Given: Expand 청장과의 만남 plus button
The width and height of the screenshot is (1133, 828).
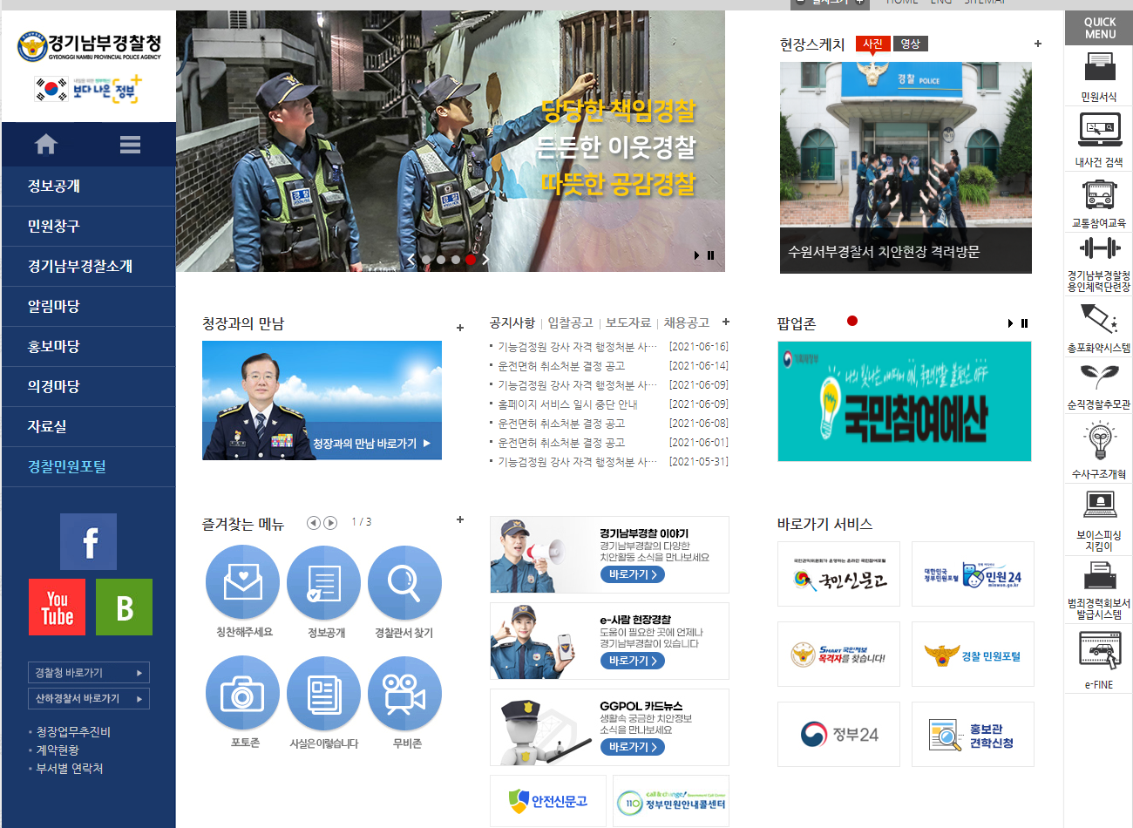Looking at the screenshot, I should (460, 329).
